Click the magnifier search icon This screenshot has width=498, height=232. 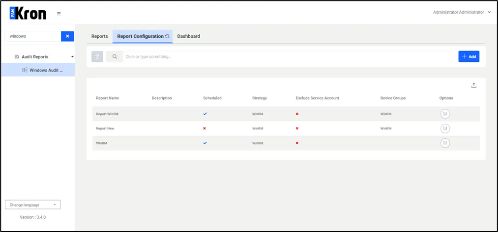pos(115,56)
